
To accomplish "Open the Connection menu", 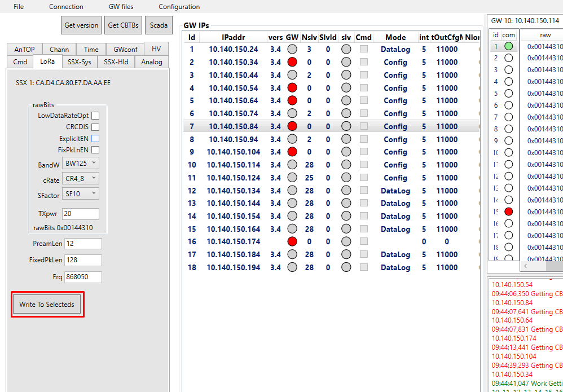I will (66, 7).
